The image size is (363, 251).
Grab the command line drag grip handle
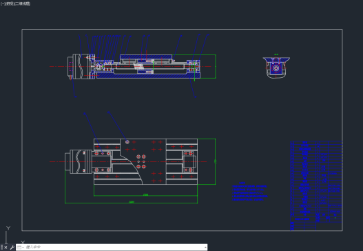1,248
